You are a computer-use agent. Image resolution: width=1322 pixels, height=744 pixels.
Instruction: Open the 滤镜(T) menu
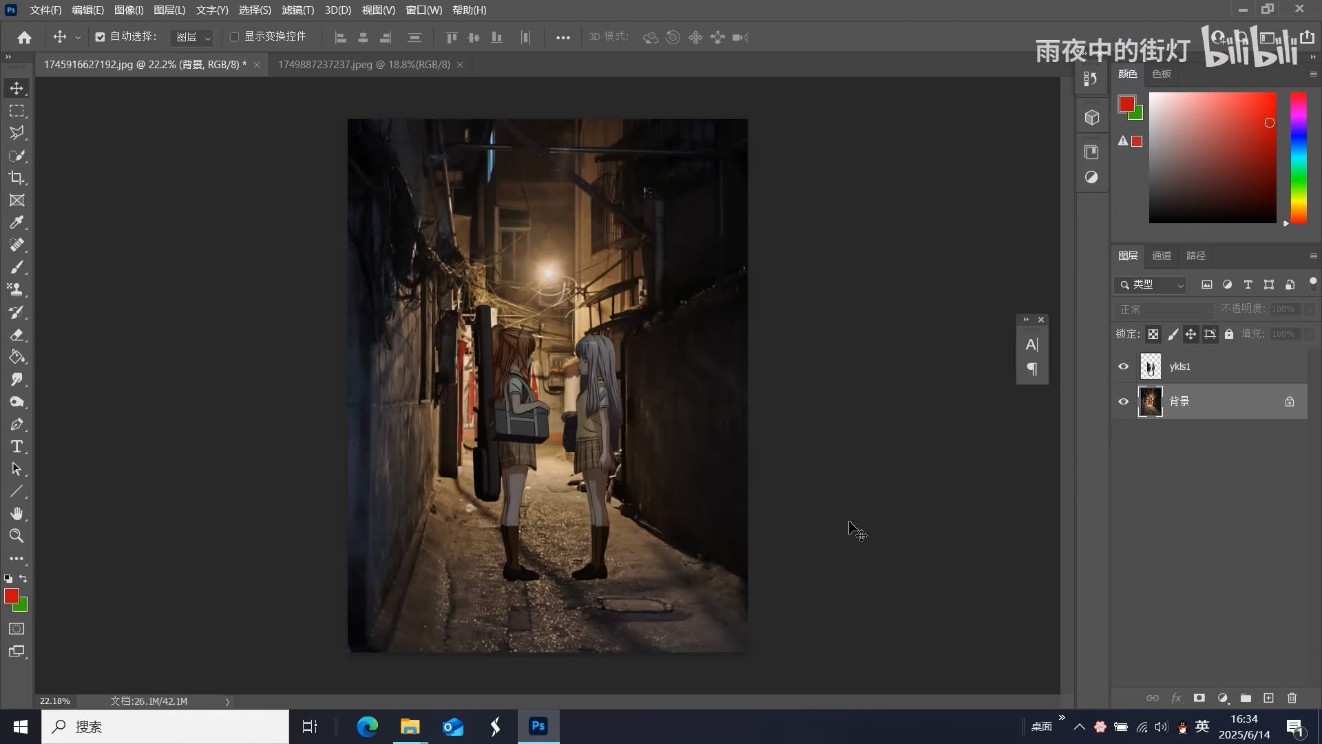pyautogui.click(x=297, y=10)
